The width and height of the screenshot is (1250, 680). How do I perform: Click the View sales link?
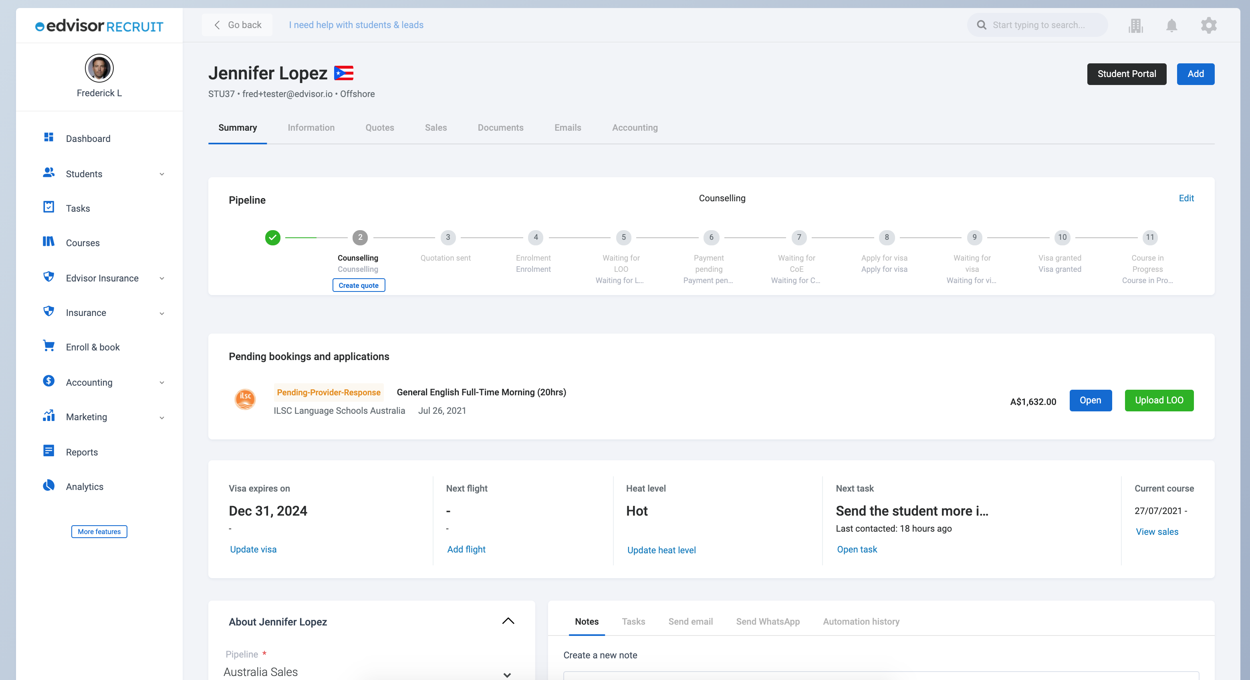(1157, 532)
